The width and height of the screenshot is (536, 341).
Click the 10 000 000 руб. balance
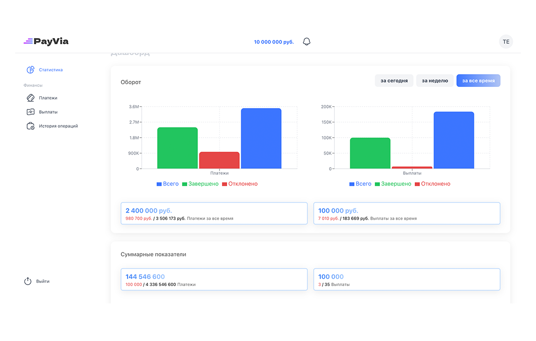click(x=274, y=42)
